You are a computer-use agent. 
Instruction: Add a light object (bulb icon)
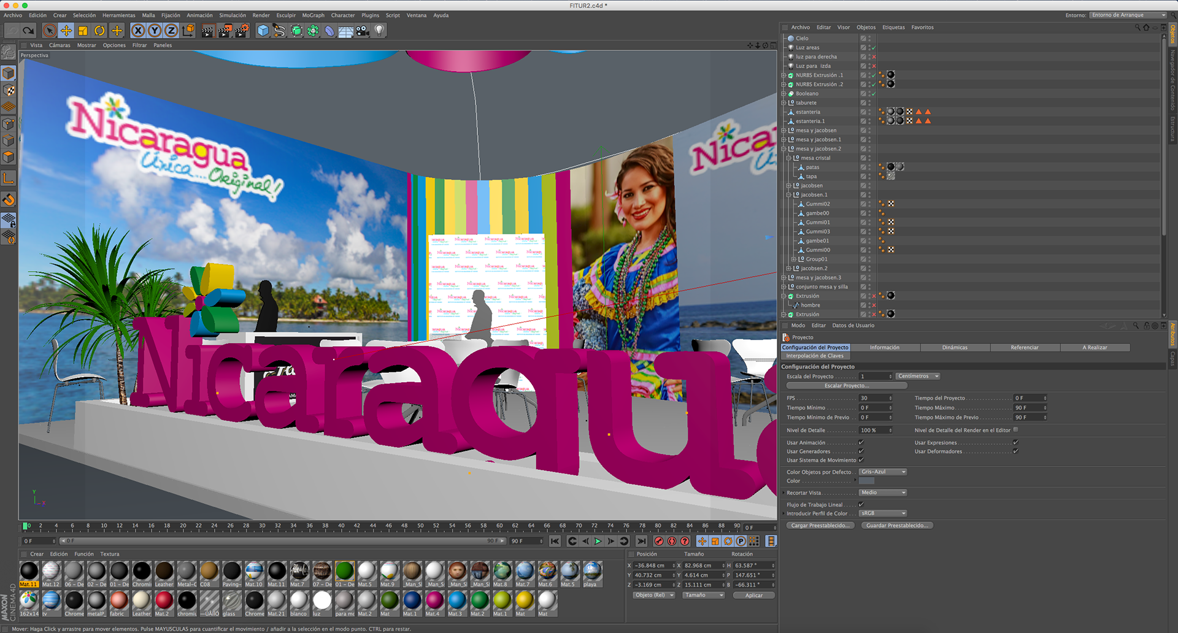(379, 30)
